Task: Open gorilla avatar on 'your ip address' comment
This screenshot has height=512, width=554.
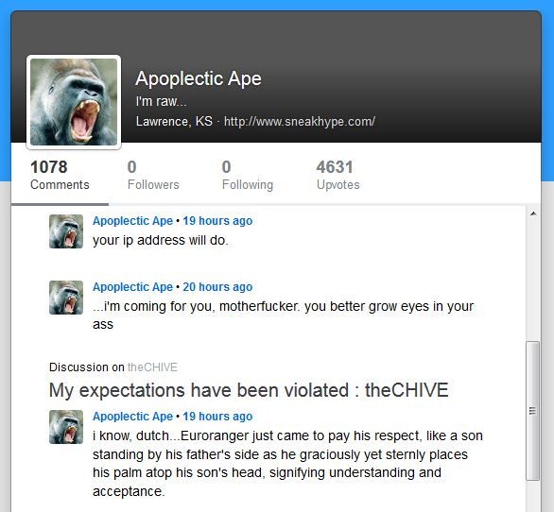Action: point(66,231)
